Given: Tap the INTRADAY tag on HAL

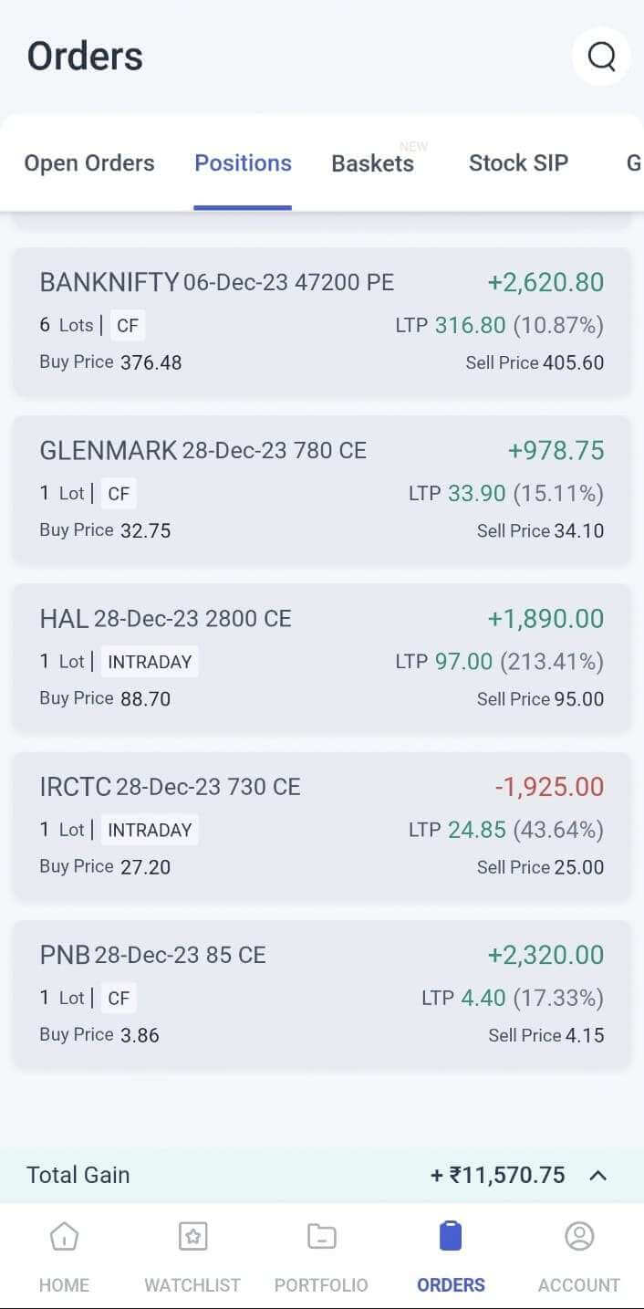Looking at the screenshot, I should click(x=150, y=662).
